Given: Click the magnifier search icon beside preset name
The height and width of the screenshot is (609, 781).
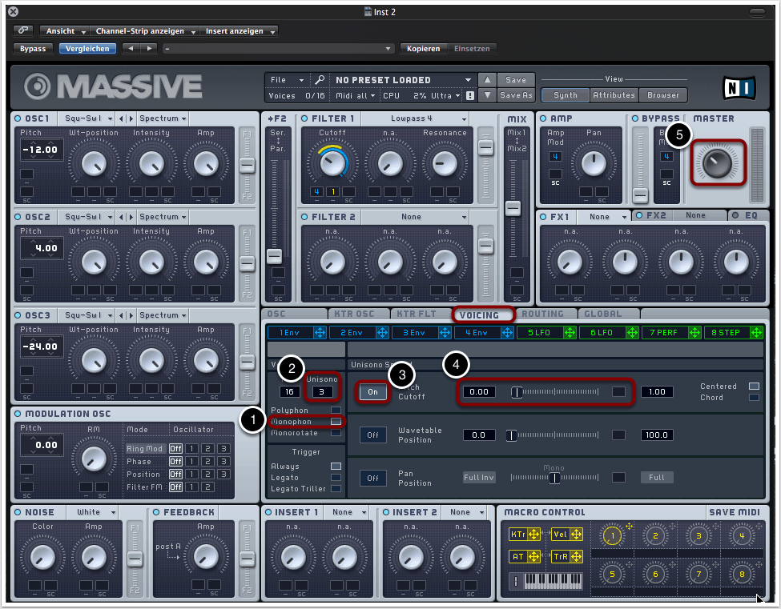Looking at the screenshot, I should pyautogui.click(x=320, y=80).
